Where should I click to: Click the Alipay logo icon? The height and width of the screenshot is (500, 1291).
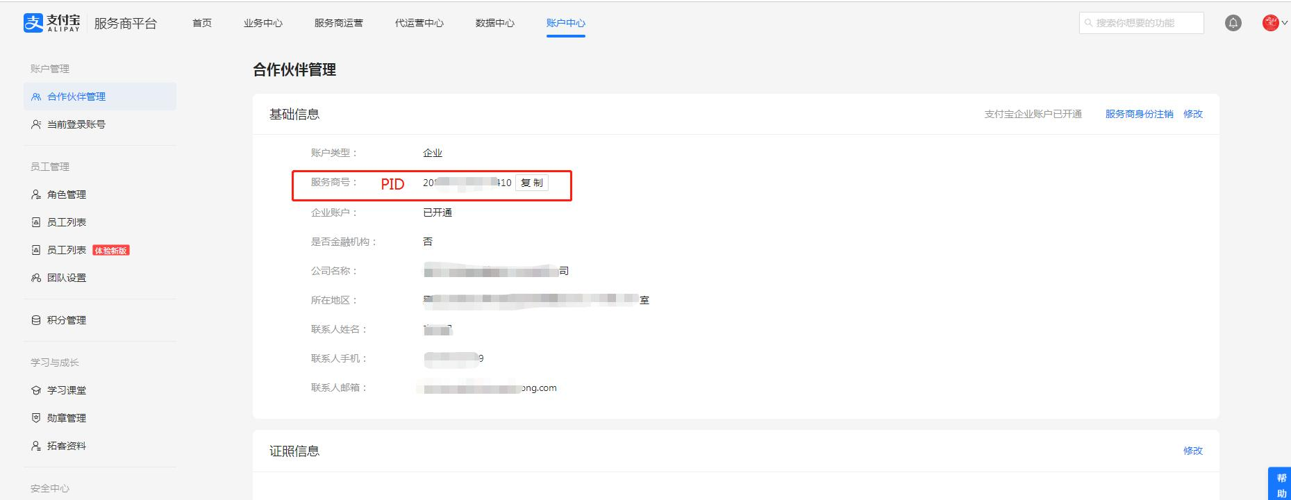(33, 23)
